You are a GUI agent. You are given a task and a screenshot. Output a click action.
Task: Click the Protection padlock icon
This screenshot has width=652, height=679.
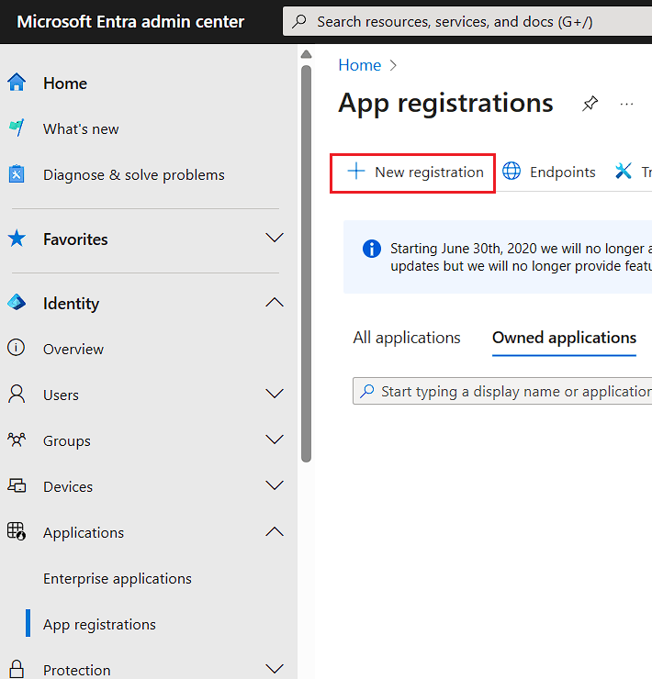pyautogui.click(x=17, y=669)
